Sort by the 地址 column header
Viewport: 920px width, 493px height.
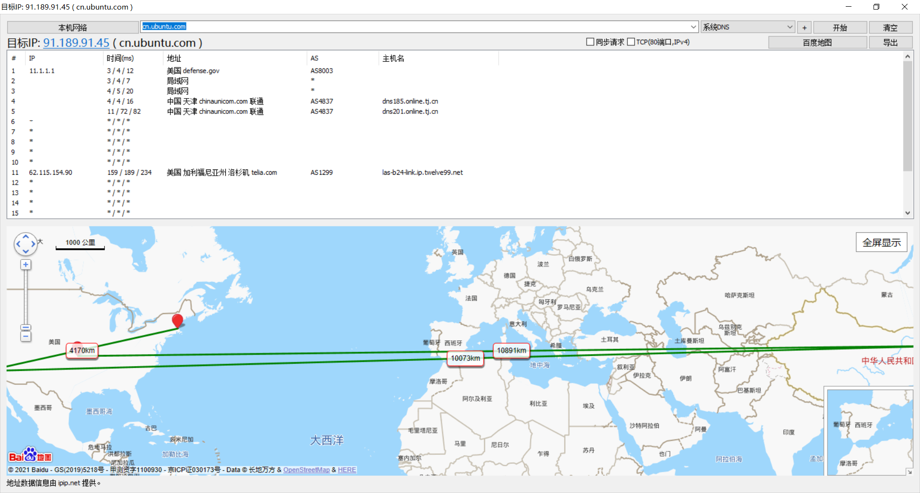235,58
